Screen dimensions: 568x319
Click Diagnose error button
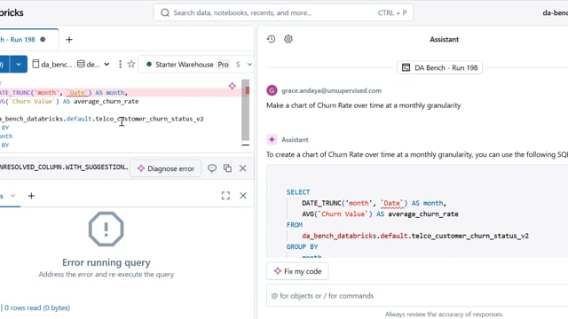point(166,168)
